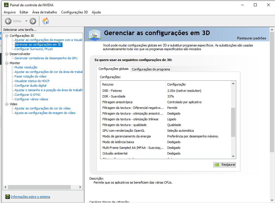Select Oclusão ambiental setting row
Viewport: 275px width, 203px height.
[x=166, y=153]
